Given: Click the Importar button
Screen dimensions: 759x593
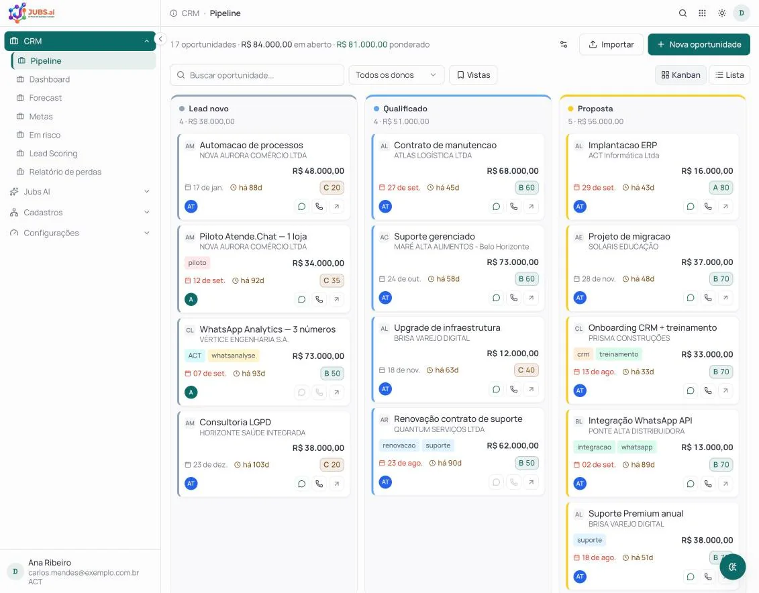Looking at the screenshot, I should pos(611,44).
